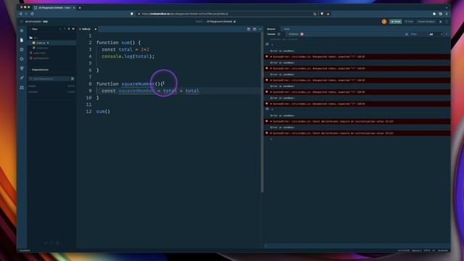
Task: Click the browser address bar URL
Action: click(x=185, y=14)
